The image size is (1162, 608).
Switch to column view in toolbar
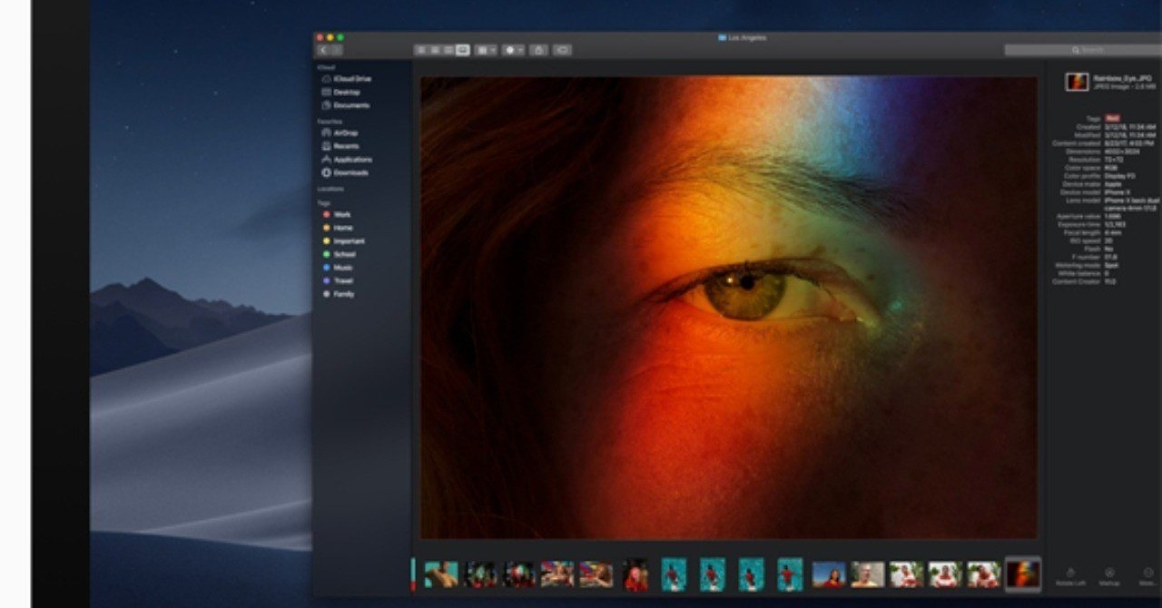click(x=448, y=50)
